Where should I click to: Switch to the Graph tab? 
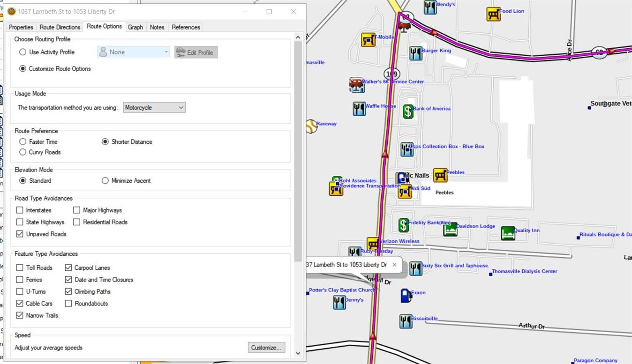pos(135,27)
